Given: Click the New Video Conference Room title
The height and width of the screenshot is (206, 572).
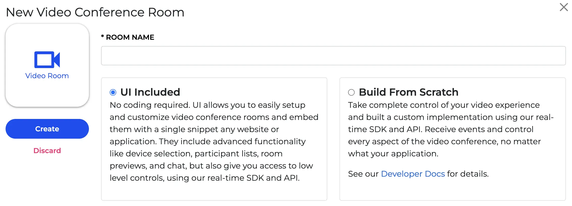Looking at the screenshot, I should tap(95, 12).
